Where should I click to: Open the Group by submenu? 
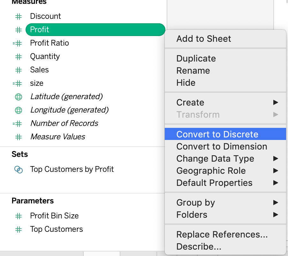[x=225, y=202]
